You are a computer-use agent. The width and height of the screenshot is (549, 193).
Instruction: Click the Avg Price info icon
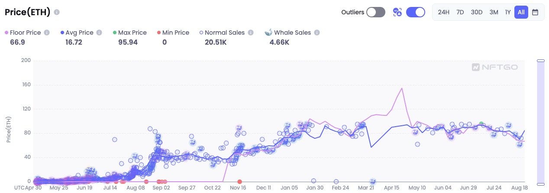[x=99, y=33]
